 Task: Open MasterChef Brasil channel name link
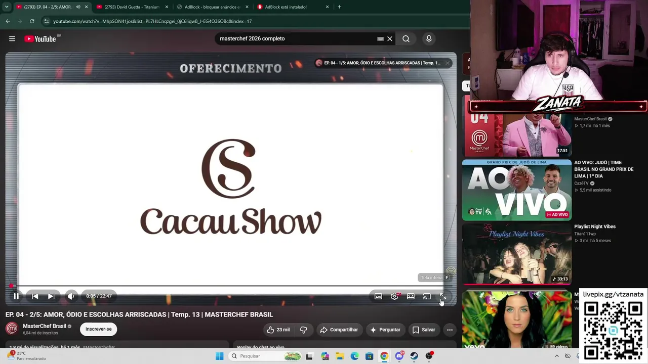(45, 326)
